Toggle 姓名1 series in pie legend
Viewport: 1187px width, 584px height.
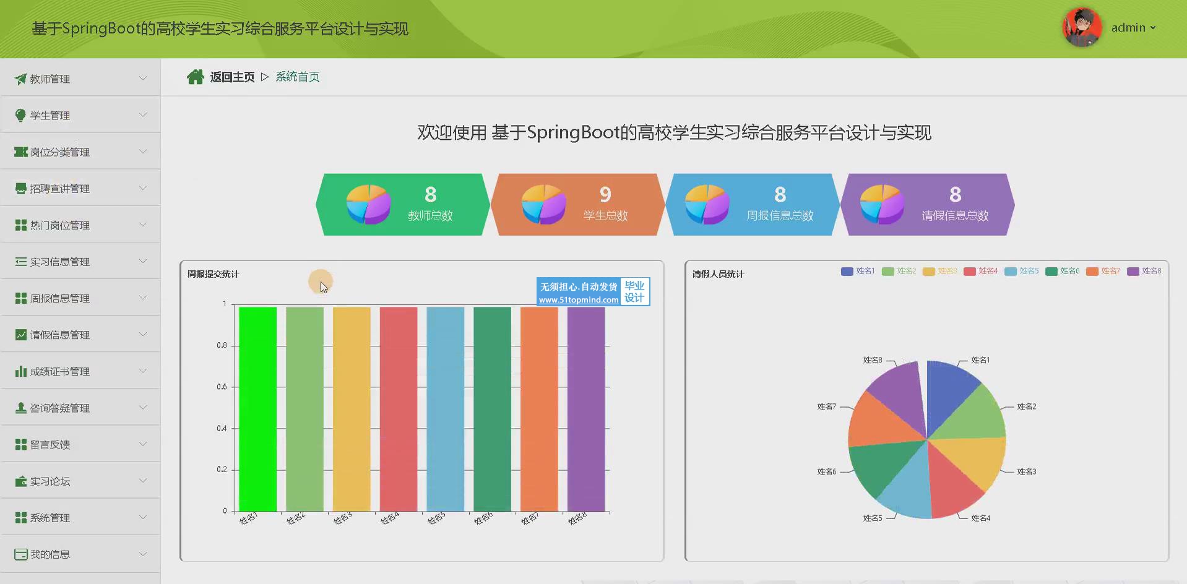pyautogui.click(x=858, y=271)
